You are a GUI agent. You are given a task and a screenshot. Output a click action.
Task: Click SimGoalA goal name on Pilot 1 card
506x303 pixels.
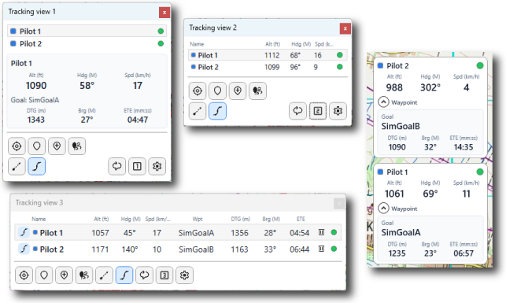tap(401, 232)
